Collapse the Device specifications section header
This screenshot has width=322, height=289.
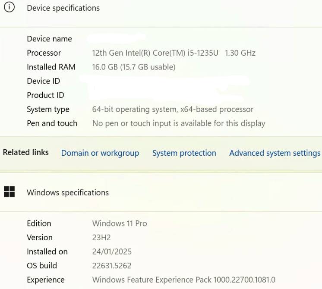(x=63, y=8)
